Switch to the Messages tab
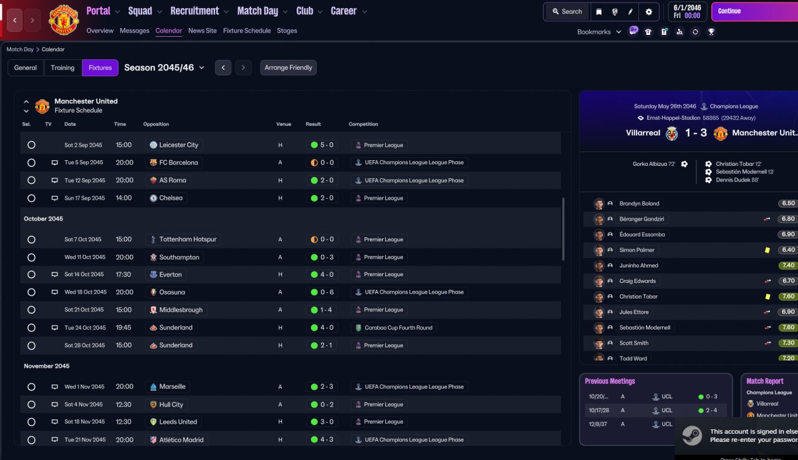The image size is (798, 460). coord(135,31)
